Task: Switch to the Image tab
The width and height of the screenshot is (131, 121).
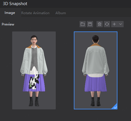Action: (x=10, y=13)
